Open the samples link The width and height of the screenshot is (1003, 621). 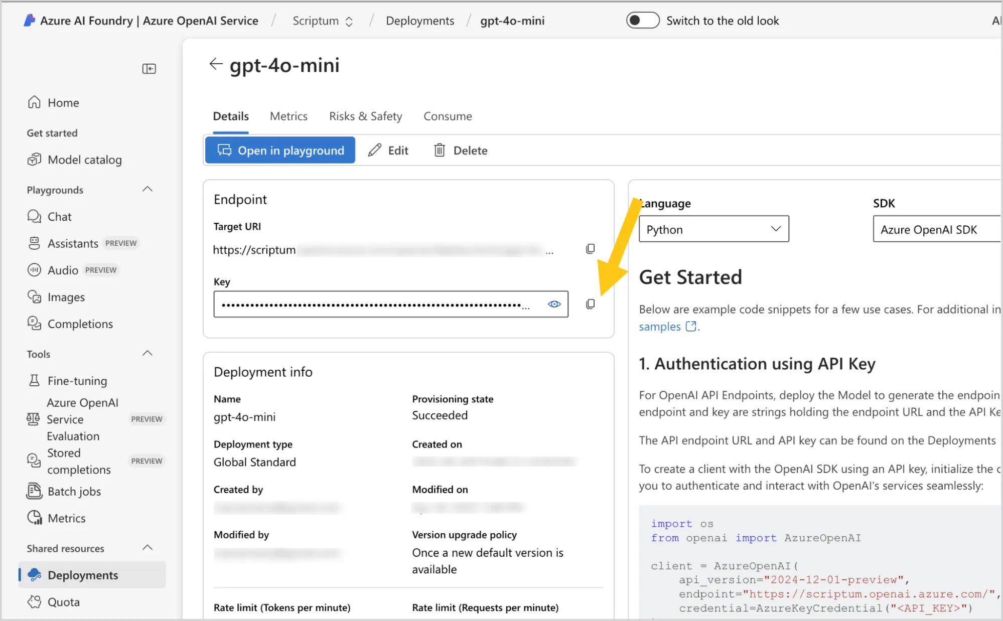coord(660,327)
